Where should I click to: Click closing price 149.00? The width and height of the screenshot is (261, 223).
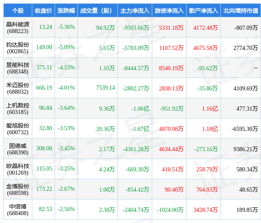(x=44, y=47)
